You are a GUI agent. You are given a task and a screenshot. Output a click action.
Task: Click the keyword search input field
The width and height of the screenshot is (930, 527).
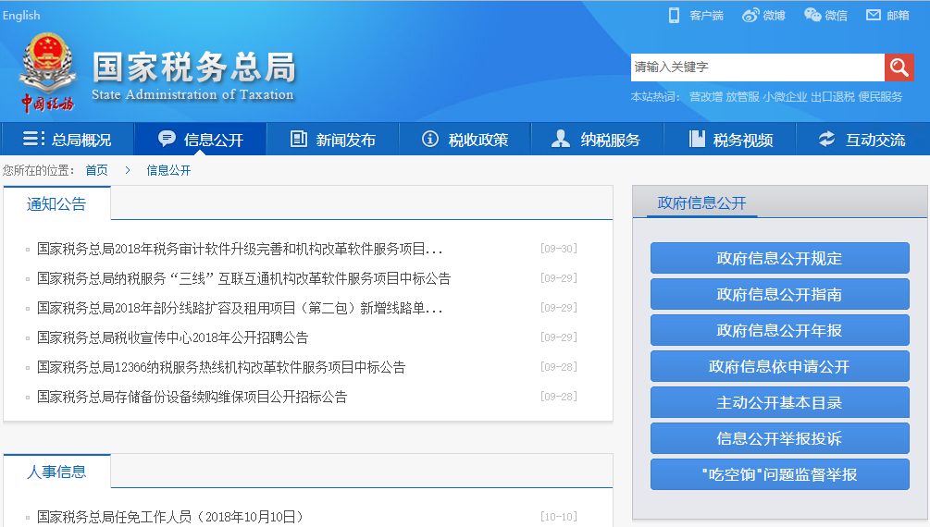point(757,67)
